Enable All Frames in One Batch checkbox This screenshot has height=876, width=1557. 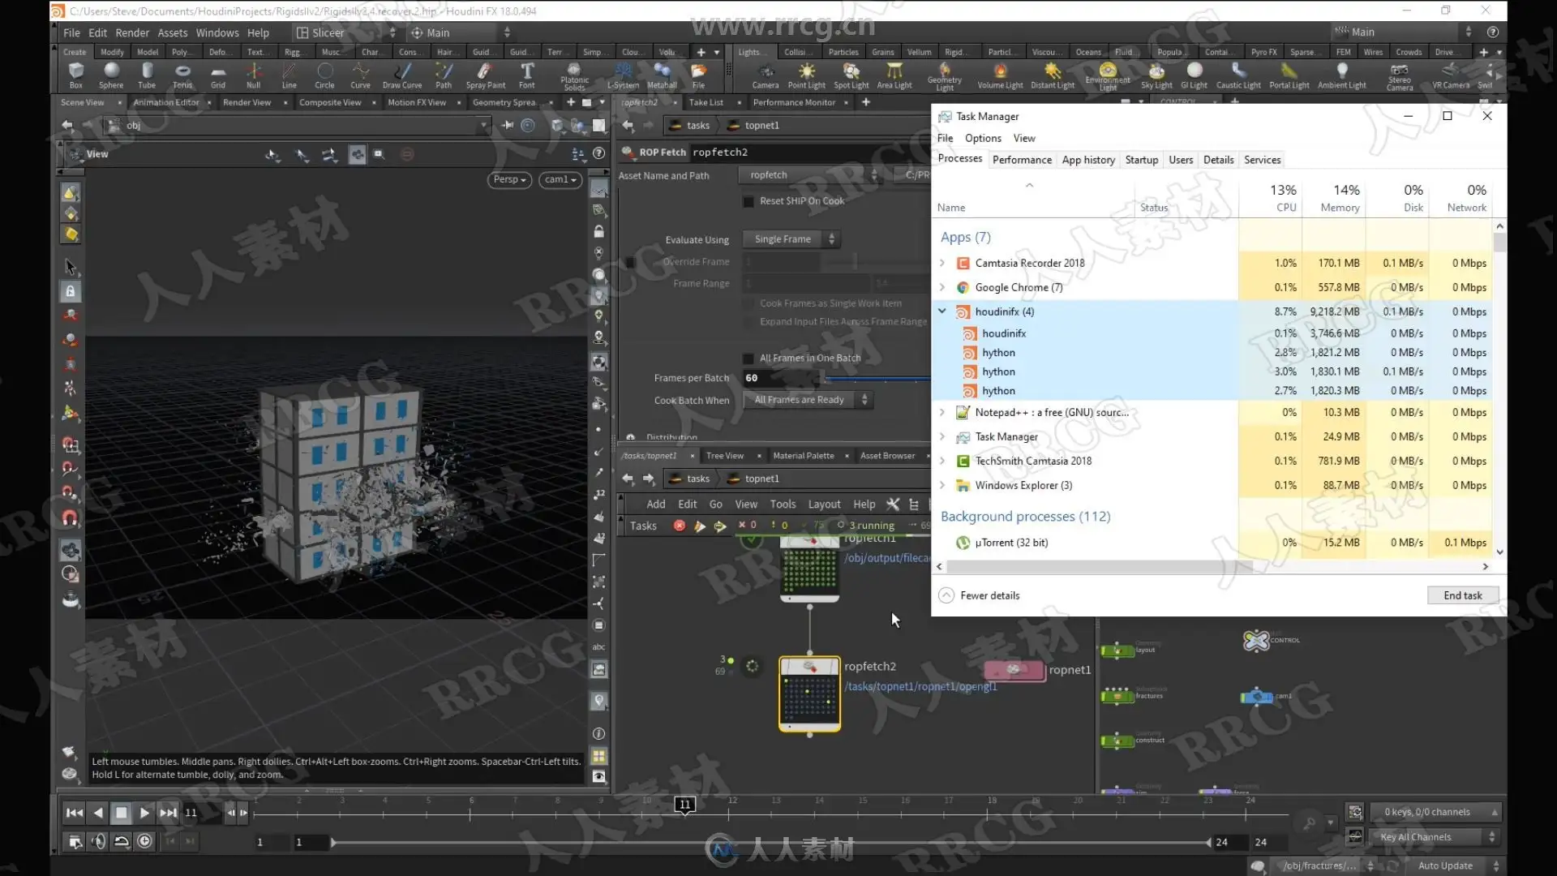tap(748, 359)
